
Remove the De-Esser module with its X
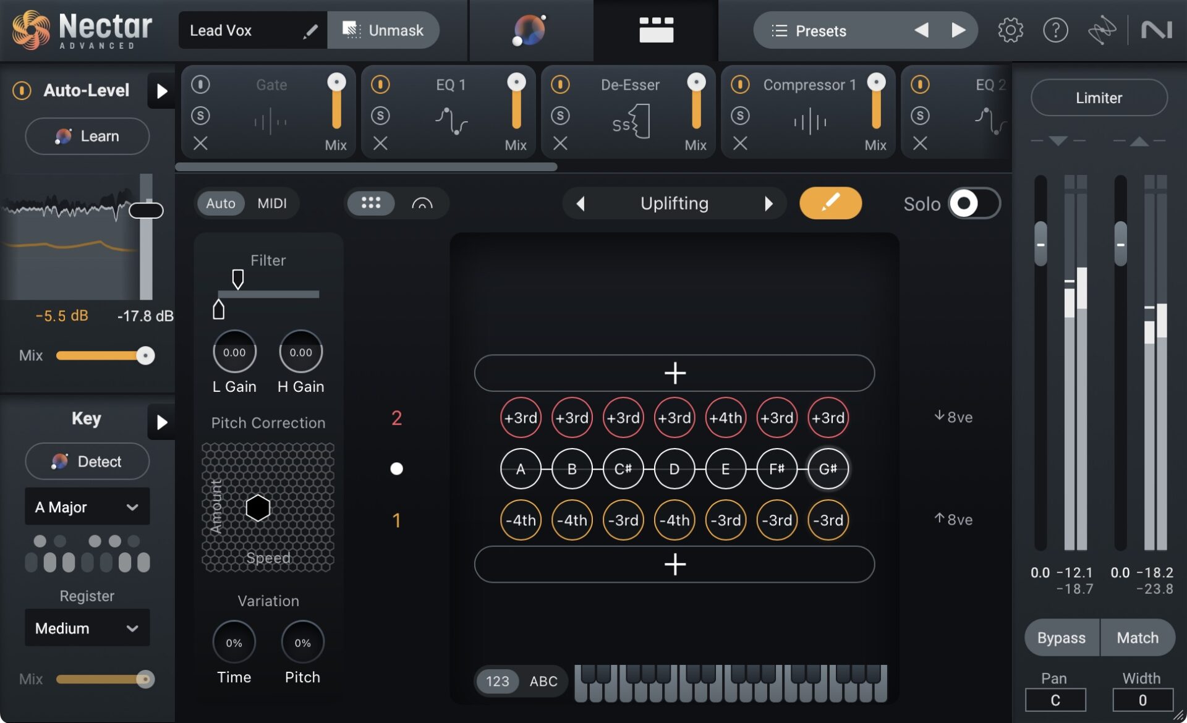560,144
